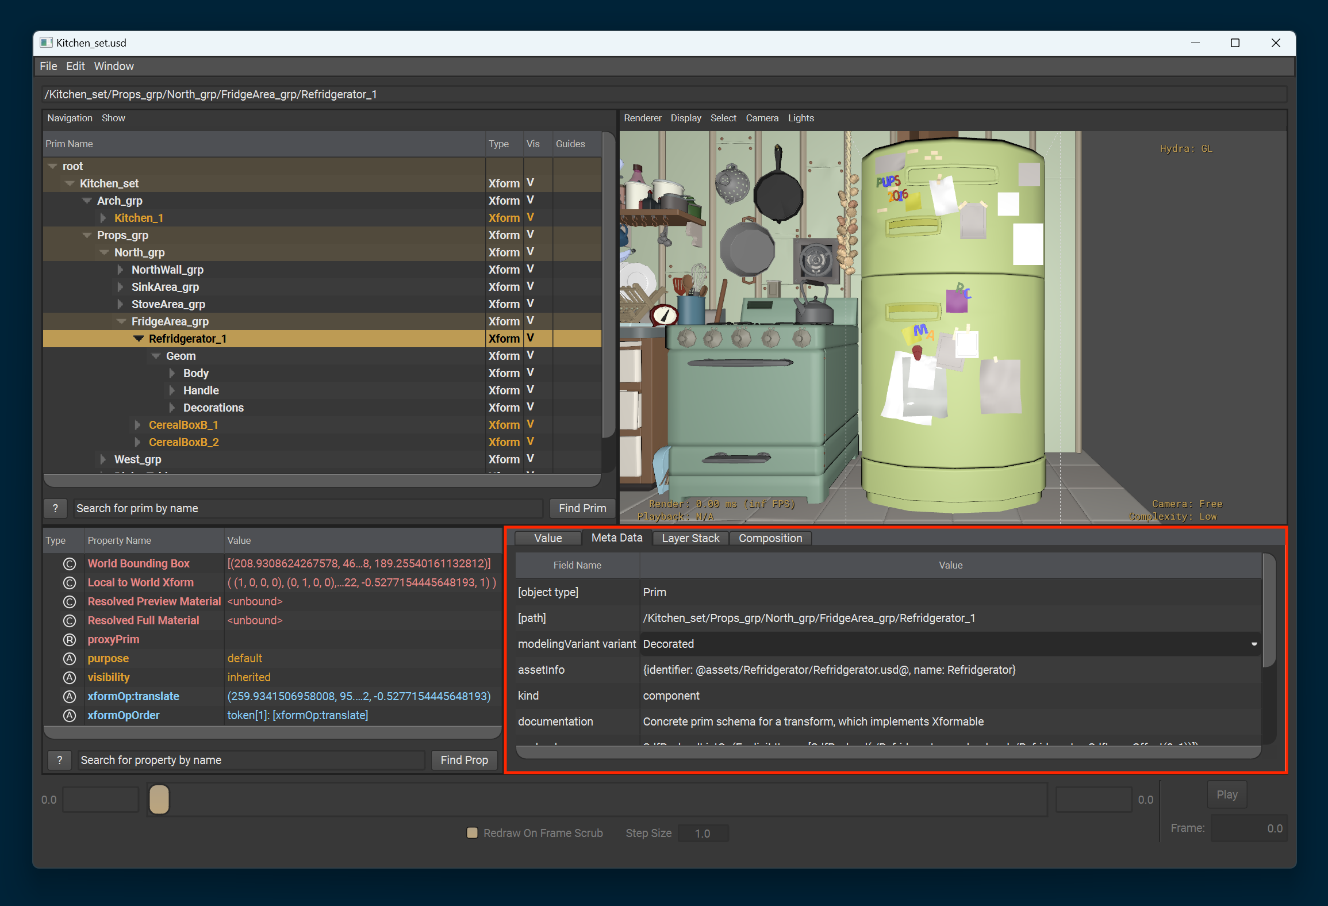Toggle visibility V for Decorations row
1328x906 pixels.
point(530,407)
